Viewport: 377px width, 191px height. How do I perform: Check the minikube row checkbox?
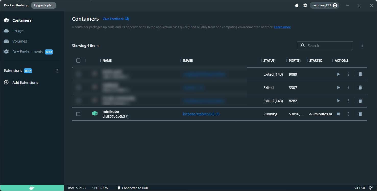(78, 114)
